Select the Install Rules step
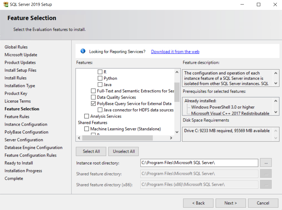Viewport: 282px width, 210px height. [16, 78]
